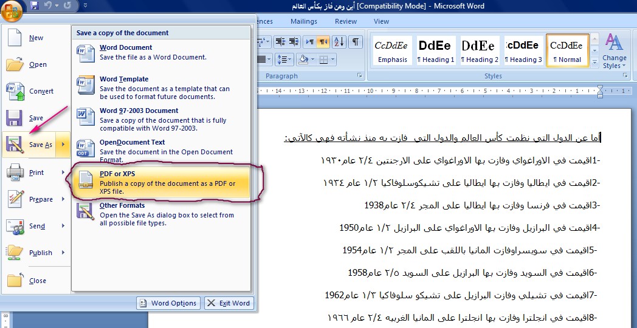The image size is (637, 328).
Task: Toggle Show/Hide paragraph marks
Action: 356,41
